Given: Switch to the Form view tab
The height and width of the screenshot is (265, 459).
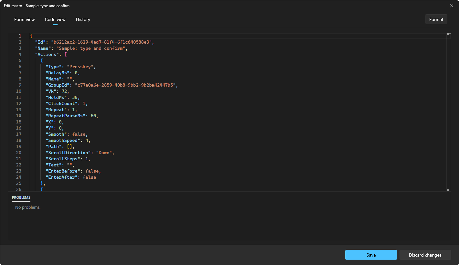Looking at the screenshot, I should (x=24, y=19).
